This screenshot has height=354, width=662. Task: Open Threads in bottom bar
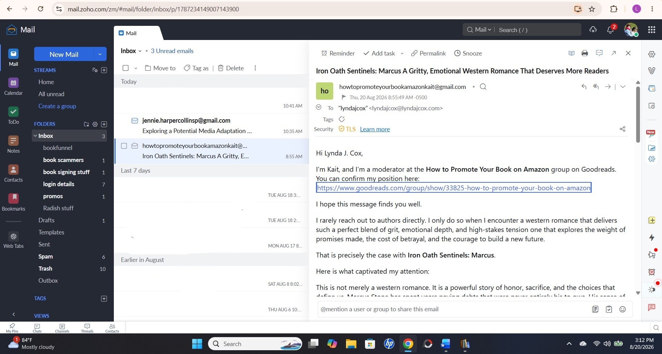(x=87, y=328)
